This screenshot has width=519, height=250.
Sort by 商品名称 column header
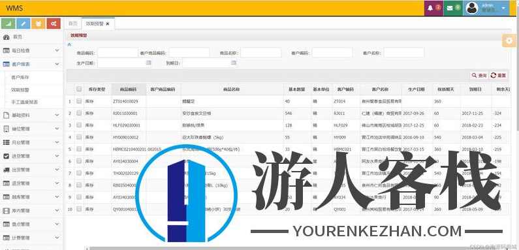tap(232, 89)
